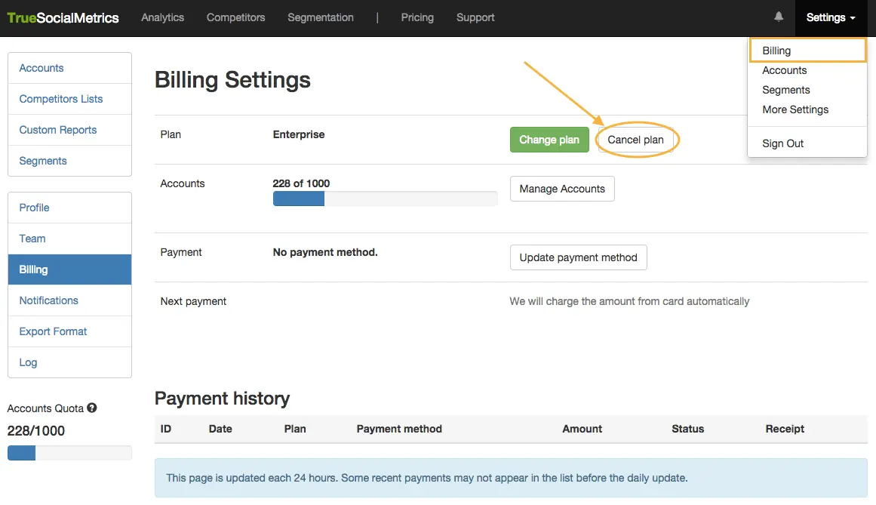Open Manage Accounts

click(x=562, y=189)
